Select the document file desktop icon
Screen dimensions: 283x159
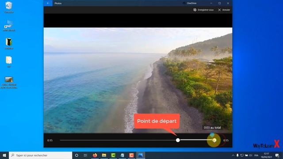(x=9, y=61)
